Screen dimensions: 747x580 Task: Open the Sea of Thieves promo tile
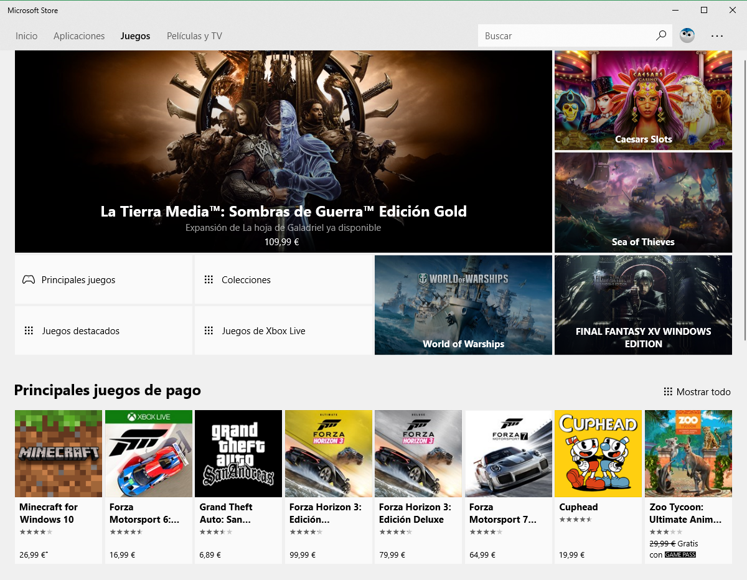coord(643,202)
